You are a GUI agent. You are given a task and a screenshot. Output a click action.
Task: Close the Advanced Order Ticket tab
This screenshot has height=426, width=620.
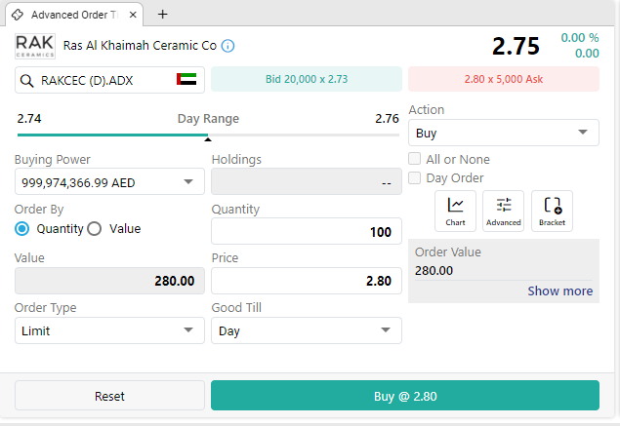pyautogui.click(x=133, y=15)
